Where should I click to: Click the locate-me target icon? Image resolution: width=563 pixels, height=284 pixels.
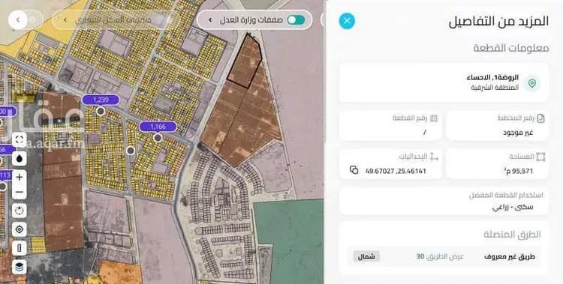20,229
